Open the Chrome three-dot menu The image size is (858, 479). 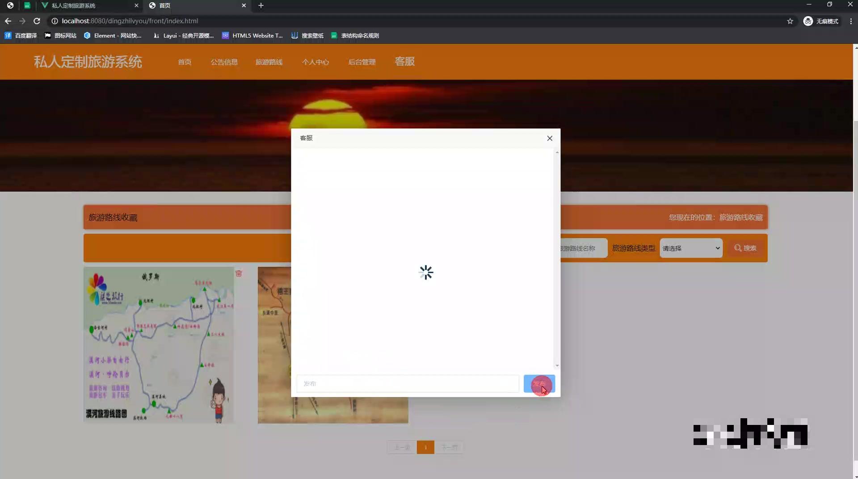point(851,21)
